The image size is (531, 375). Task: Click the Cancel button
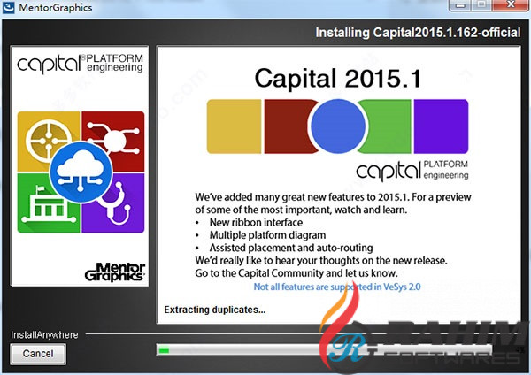pos(38,354)
